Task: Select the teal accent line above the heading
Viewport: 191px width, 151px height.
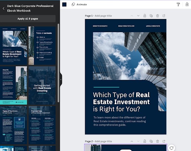Action: point(106,87)
